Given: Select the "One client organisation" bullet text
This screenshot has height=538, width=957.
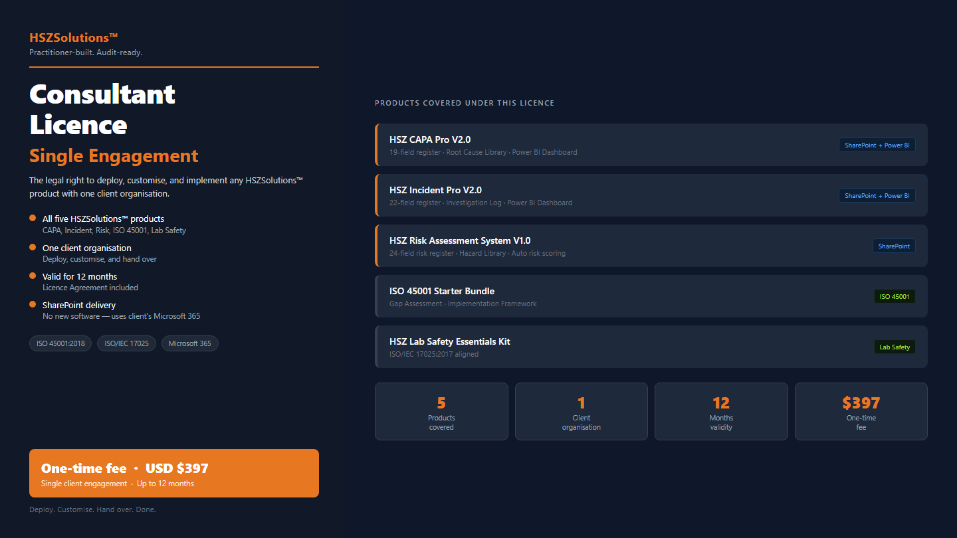Looking at the screenshot, I should (87, 248).
